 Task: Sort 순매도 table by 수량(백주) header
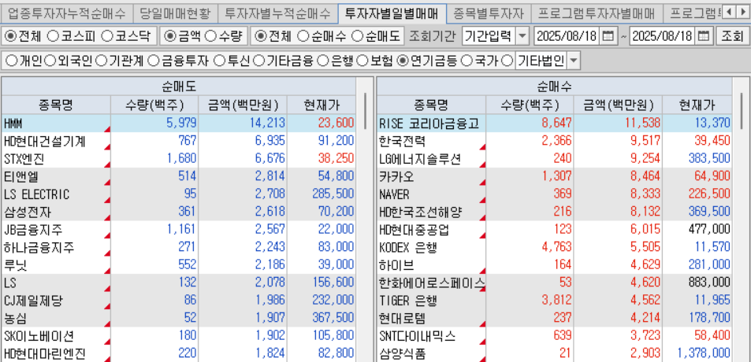pyautogui.click(x=154, y=104)
